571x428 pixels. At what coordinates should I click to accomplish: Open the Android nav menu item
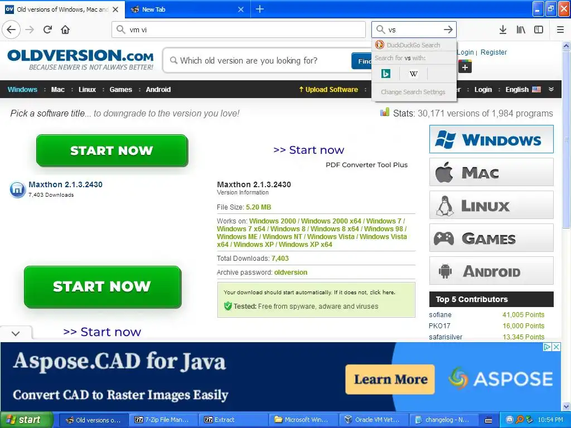[158, 90]
